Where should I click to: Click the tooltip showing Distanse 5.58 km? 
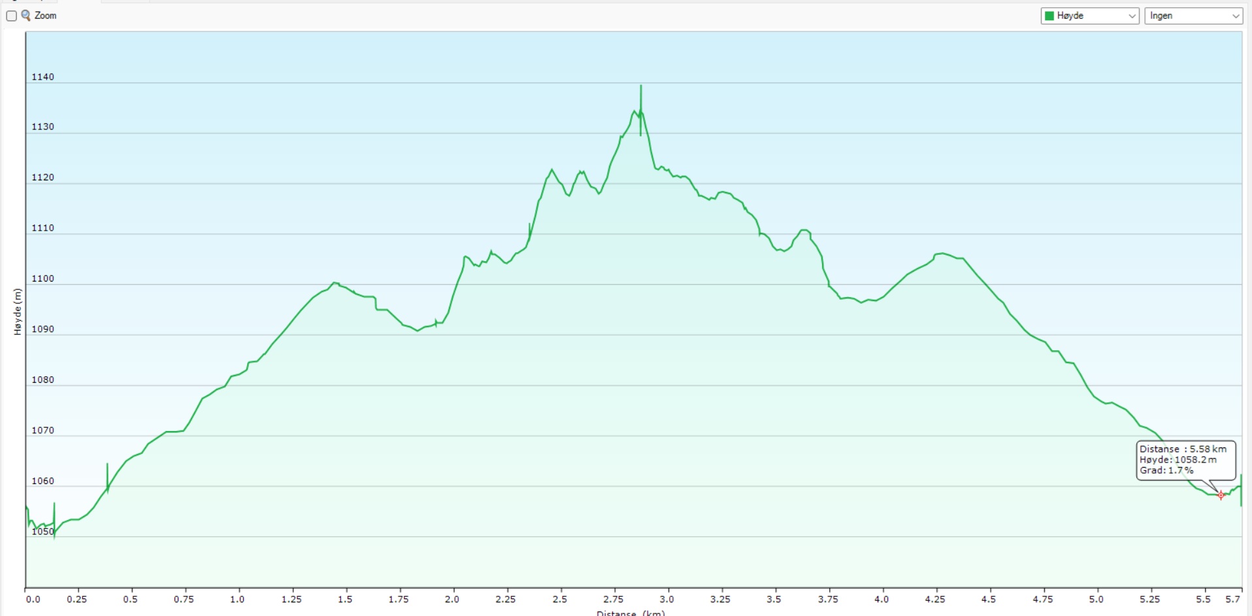point(1185,460)
